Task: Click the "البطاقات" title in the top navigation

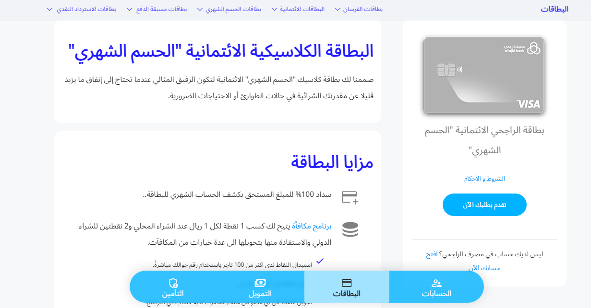Action: click(x=555, y=9)
